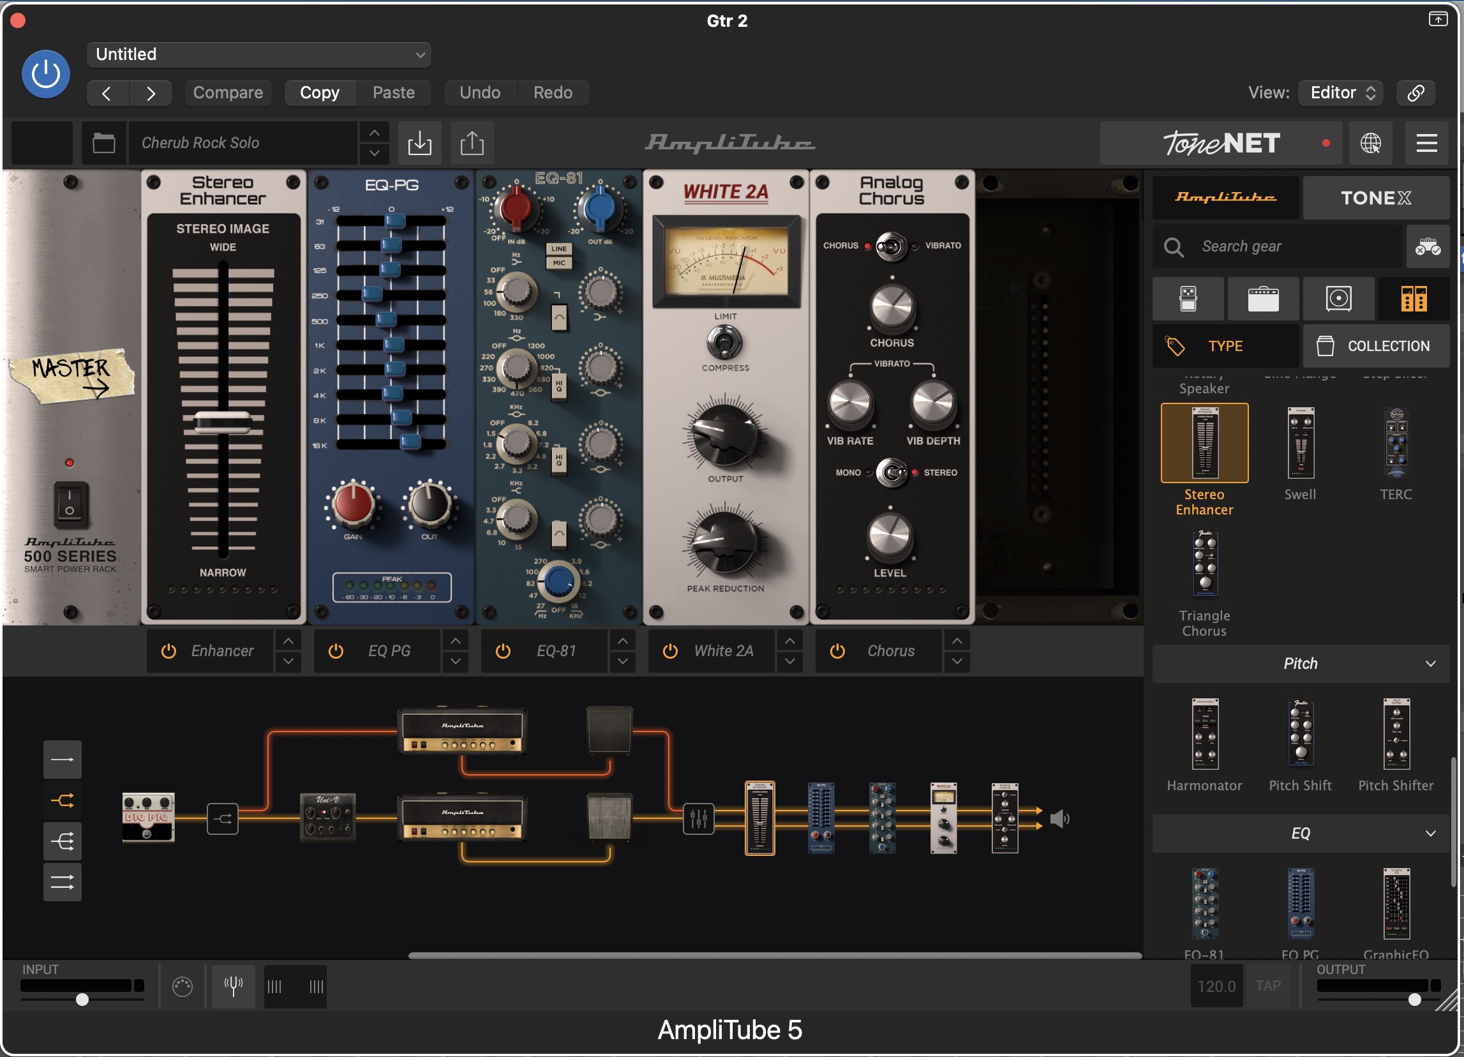The image size is (1464, 1057).
Task: Select the COLLECTION filter tab
Action: (1375, 346)
